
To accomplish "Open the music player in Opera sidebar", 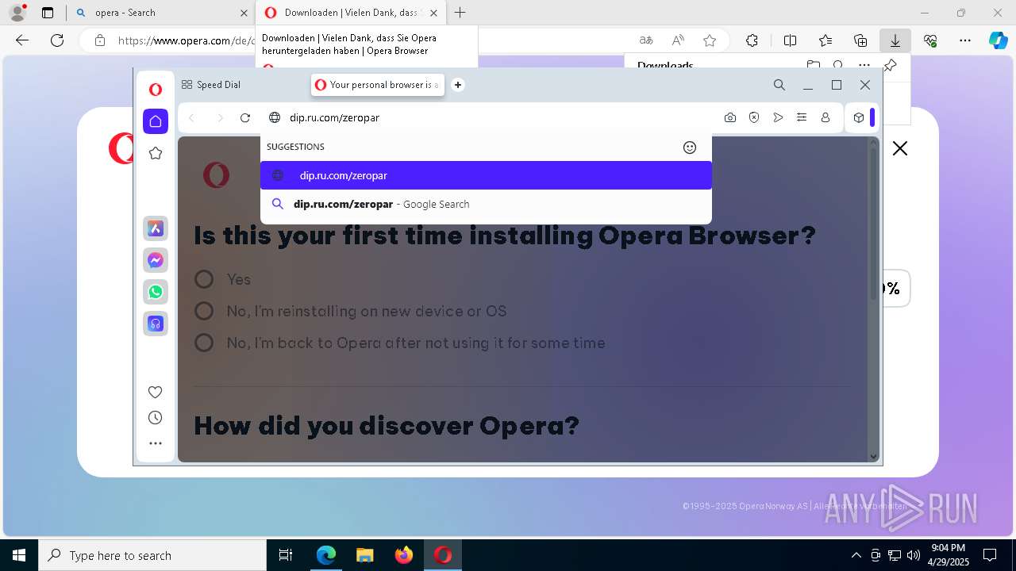I will click(156, 324).
